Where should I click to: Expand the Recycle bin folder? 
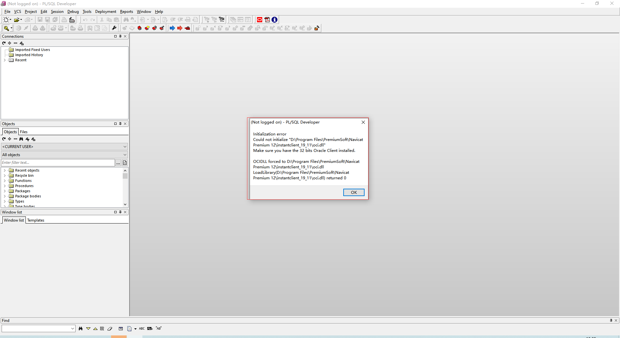click(x=5, y=176)
